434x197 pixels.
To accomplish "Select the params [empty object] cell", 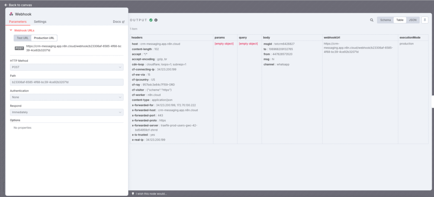I will (224, 44).
